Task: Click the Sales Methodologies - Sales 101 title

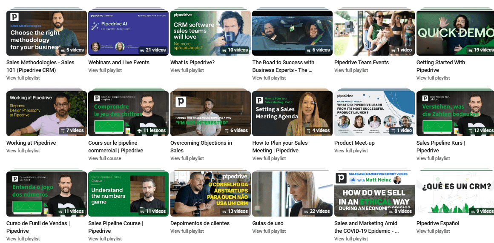Action: click(40, 66)
